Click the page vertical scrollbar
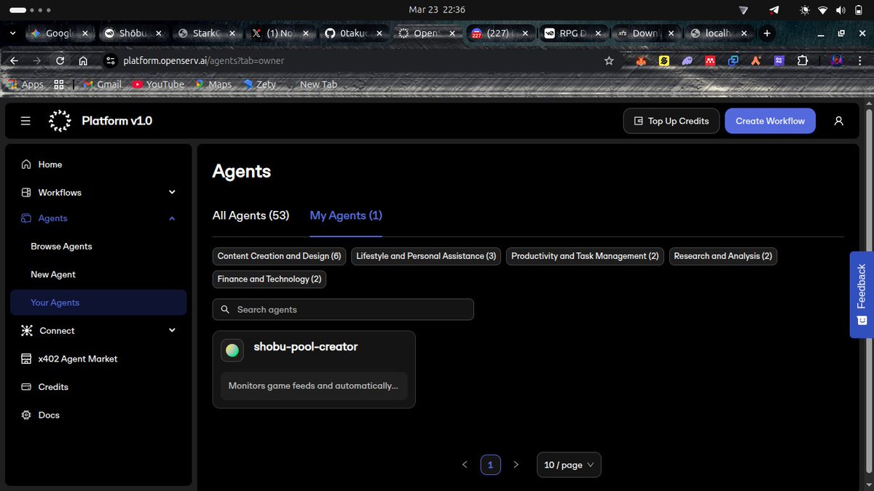Viewport: 874px width, 491px height. (x=867, y=291)
